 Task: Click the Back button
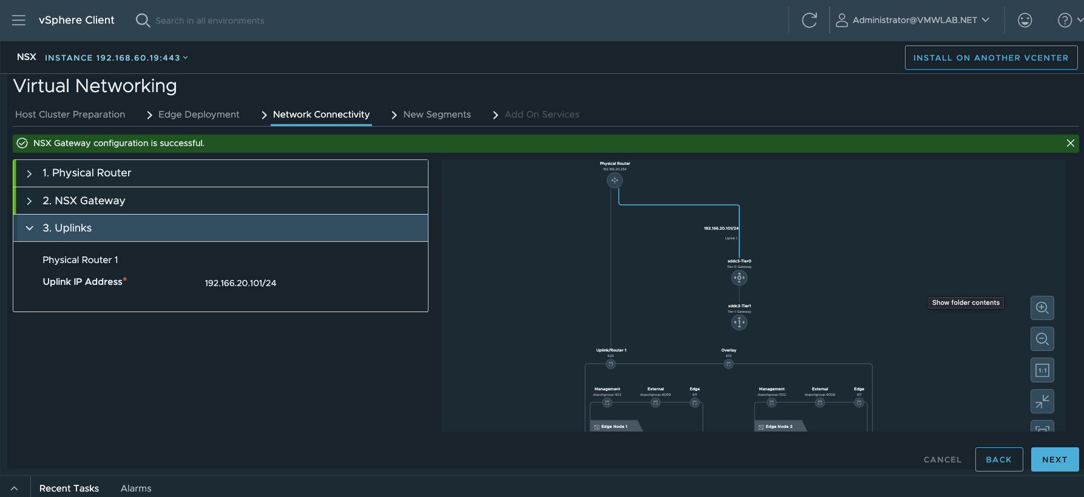[999, 459]
